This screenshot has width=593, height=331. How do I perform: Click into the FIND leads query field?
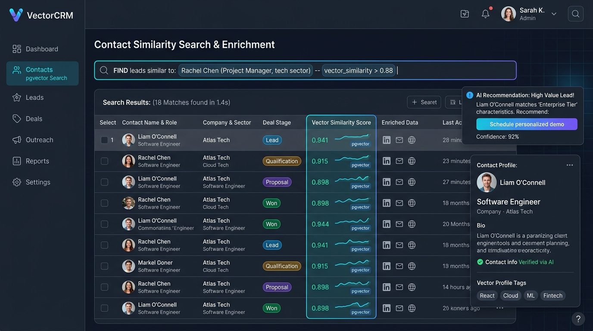coord(305,70)
